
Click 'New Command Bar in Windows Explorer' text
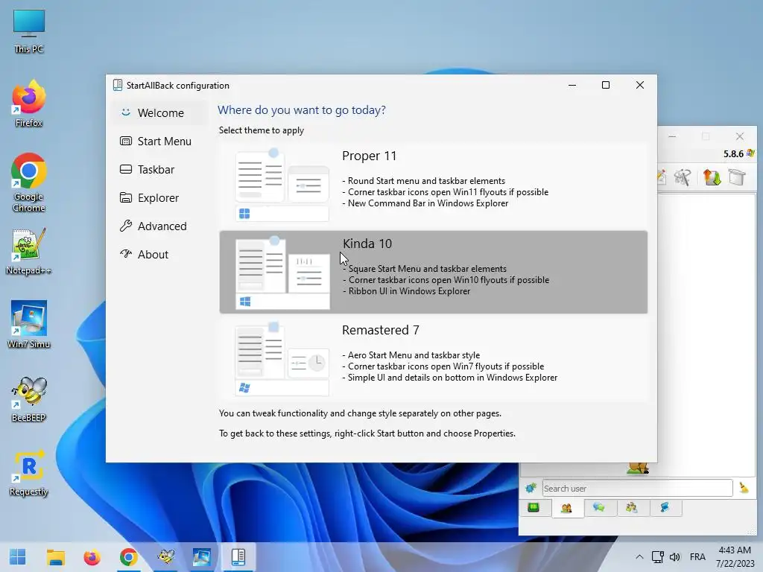[x=428, y=203]
